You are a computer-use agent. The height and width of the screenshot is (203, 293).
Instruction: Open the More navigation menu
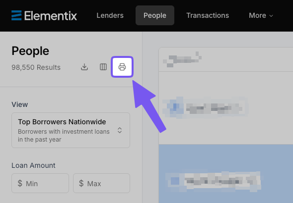tap(261, 15)
